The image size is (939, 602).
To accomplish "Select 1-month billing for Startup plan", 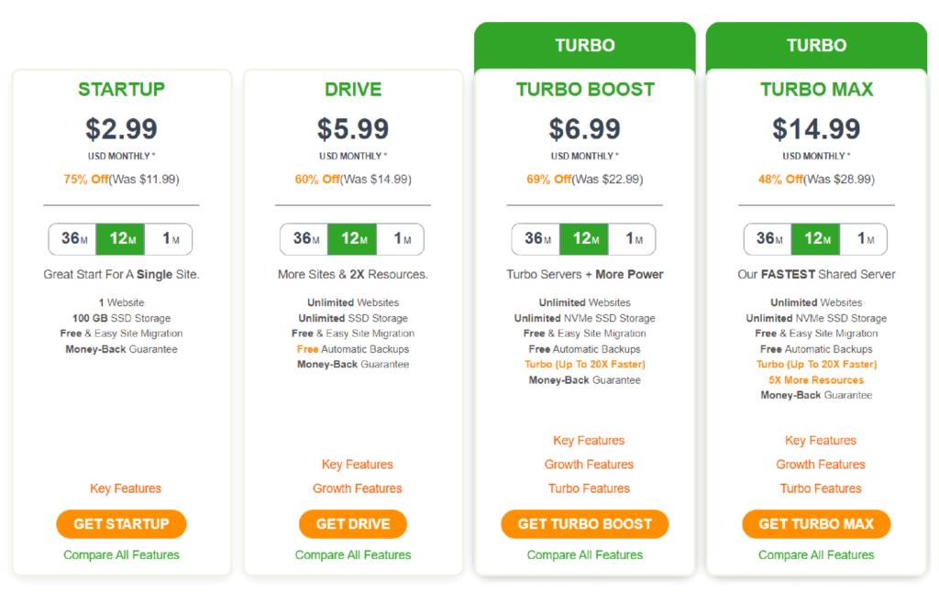I will 169,239.
